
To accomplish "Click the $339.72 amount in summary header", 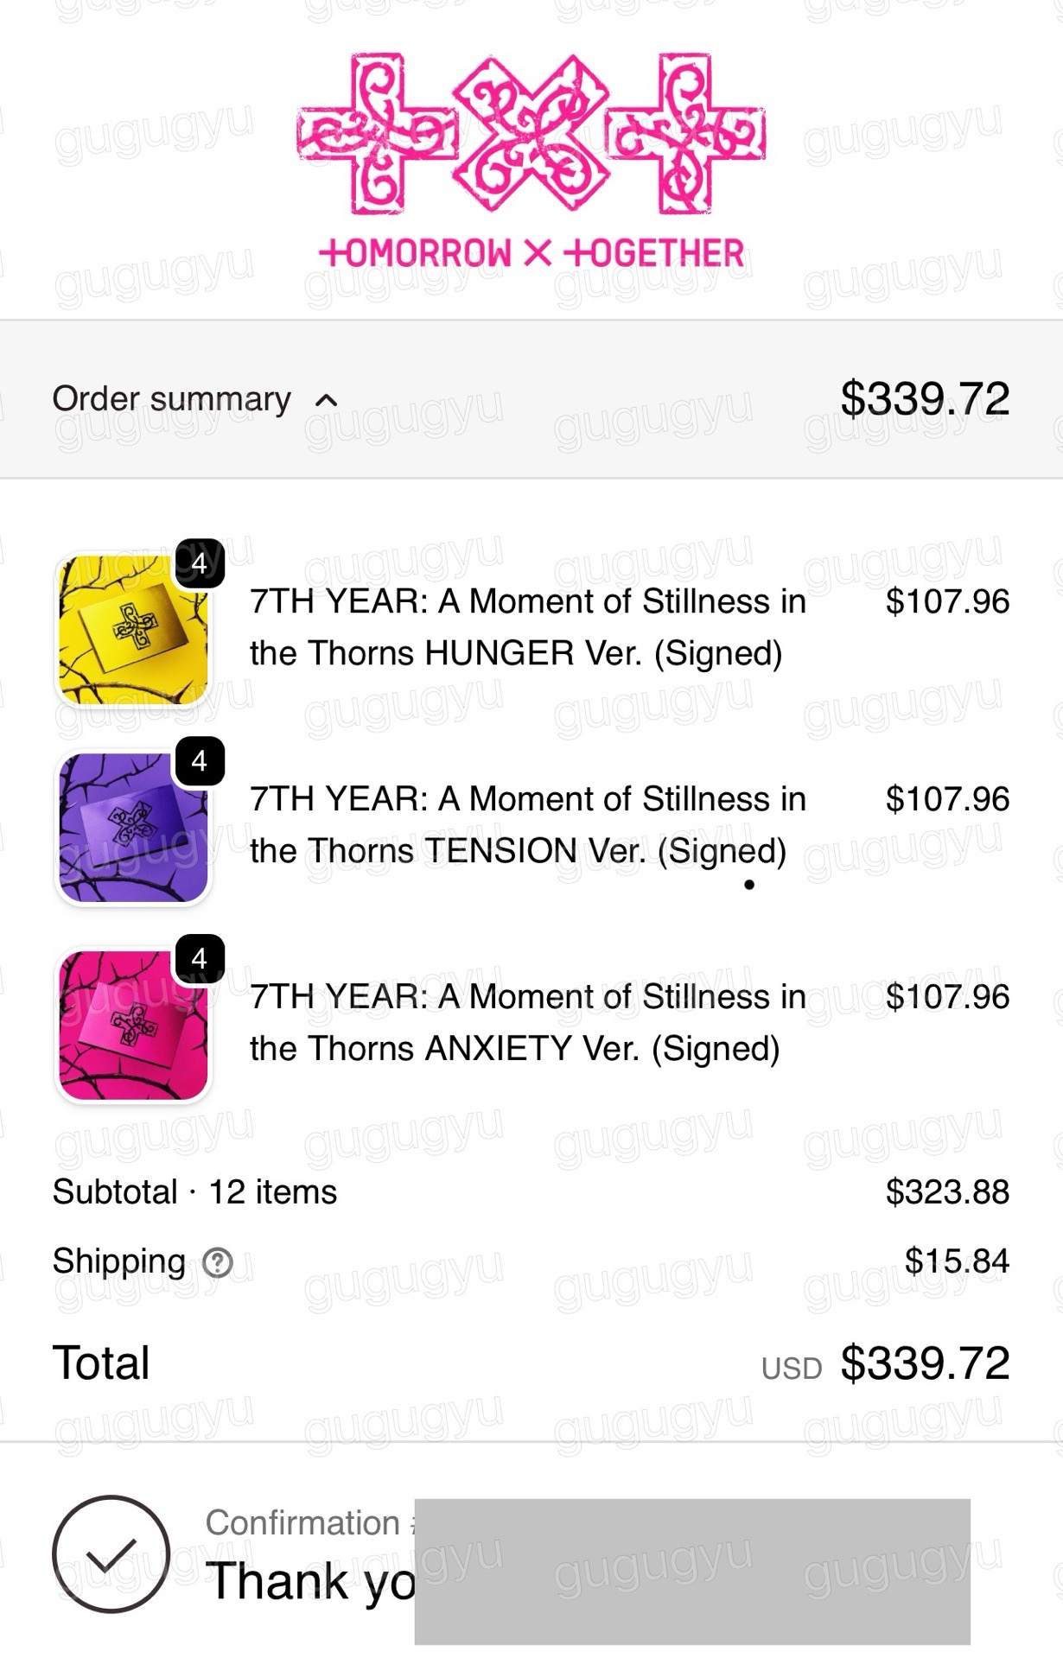I will point(924,398).
